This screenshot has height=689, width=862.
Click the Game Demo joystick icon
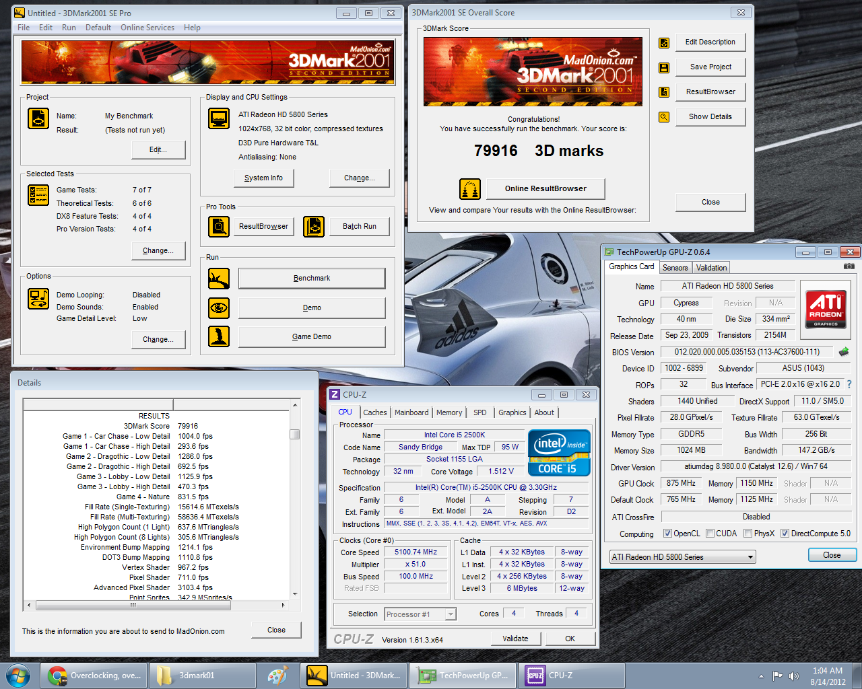(x=219, y=336)
